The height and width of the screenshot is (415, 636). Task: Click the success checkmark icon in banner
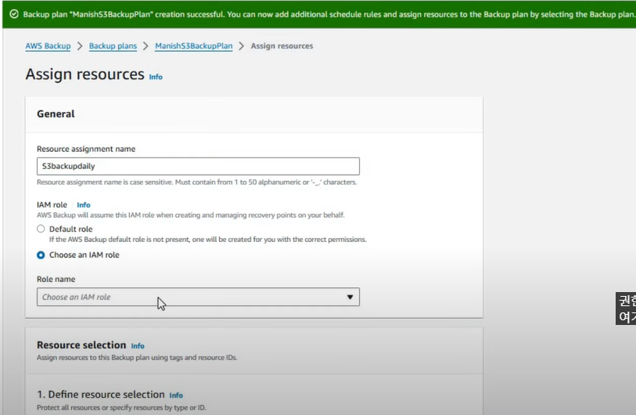tap(14, 14)
